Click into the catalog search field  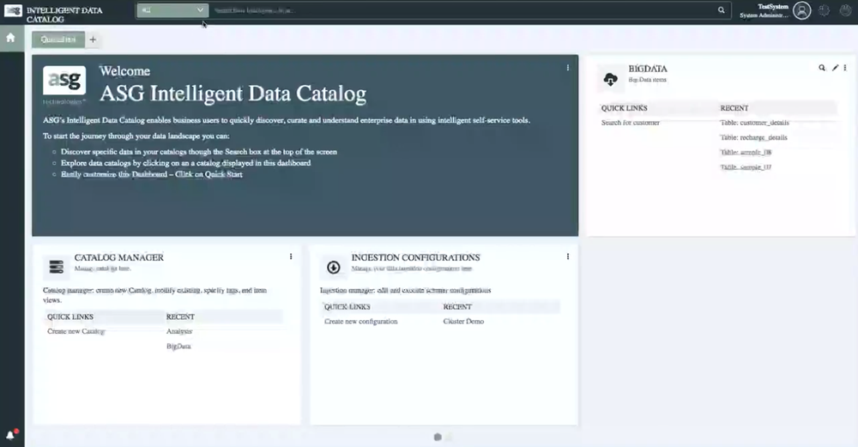coord(463,10)
